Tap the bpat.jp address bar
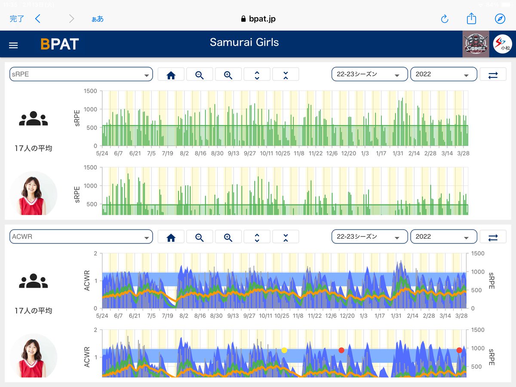Viewport: 516px width, 387px height. click(258, 18)
